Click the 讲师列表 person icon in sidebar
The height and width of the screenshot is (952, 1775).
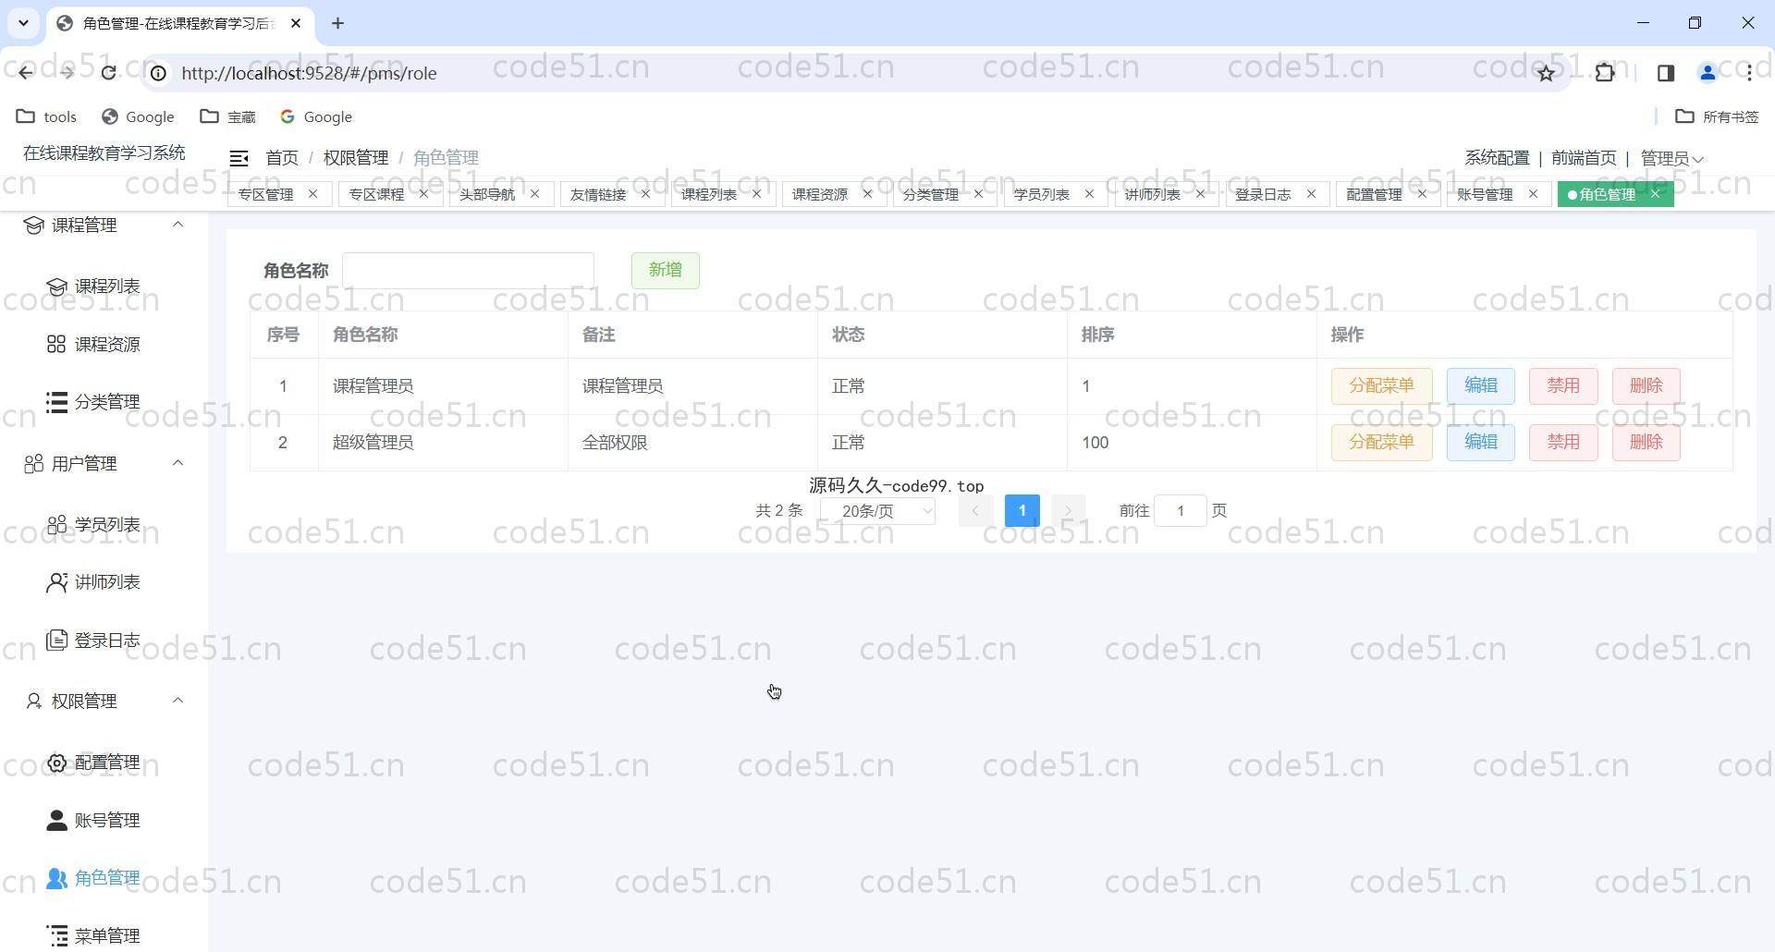56,582
